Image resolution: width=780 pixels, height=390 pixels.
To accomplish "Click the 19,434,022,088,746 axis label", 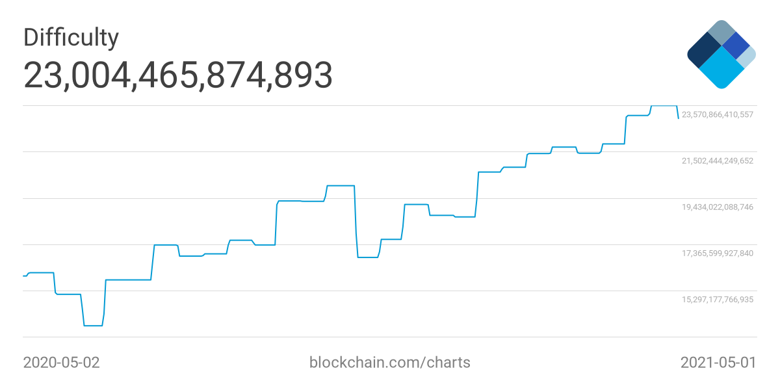I will pyautogui.click(x=717, y=207).
